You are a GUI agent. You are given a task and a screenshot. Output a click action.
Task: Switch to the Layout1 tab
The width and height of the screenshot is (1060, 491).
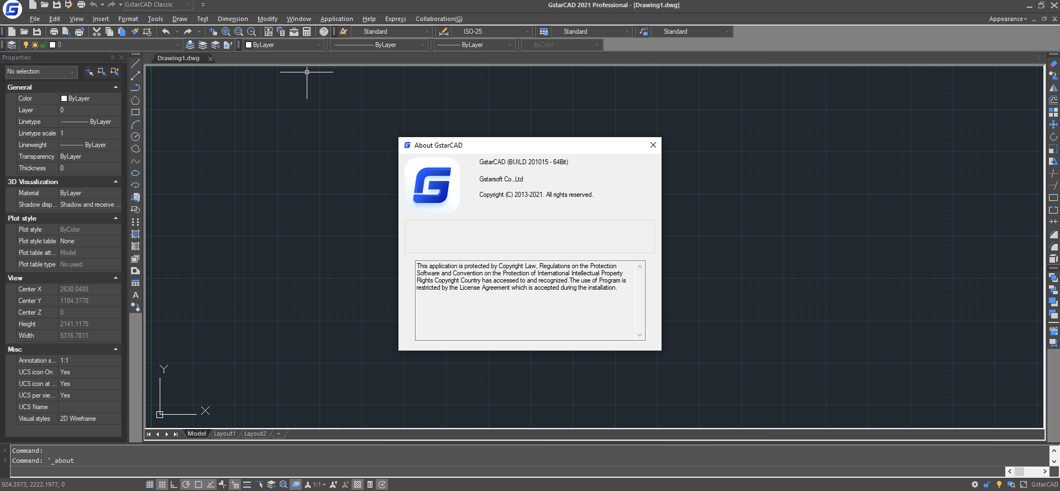pos(224,434)
